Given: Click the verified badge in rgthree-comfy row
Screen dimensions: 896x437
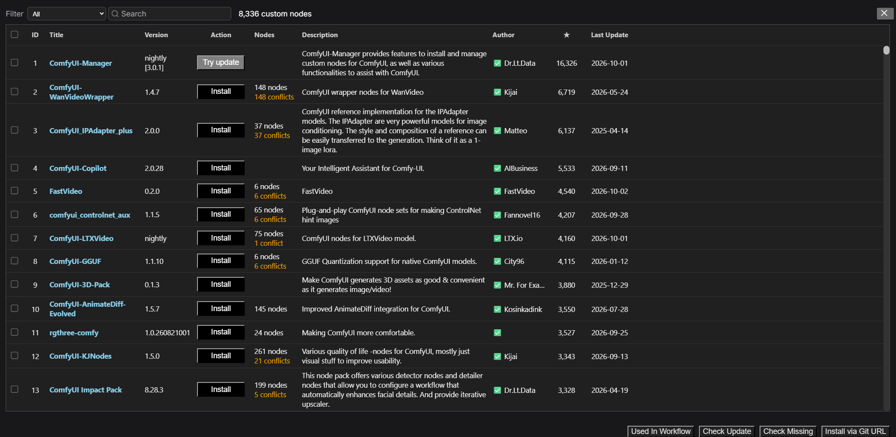Looking at the screenshot, I should (x=497, y=333).
